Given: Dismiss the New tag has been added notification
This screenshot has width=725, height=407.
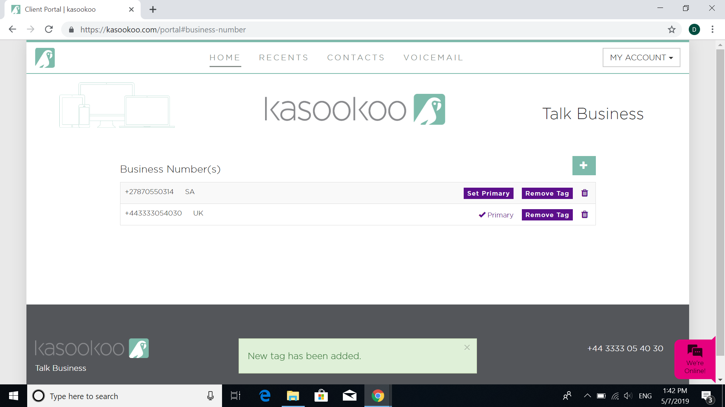Looking at the screenshot, I should click(467, 347).
